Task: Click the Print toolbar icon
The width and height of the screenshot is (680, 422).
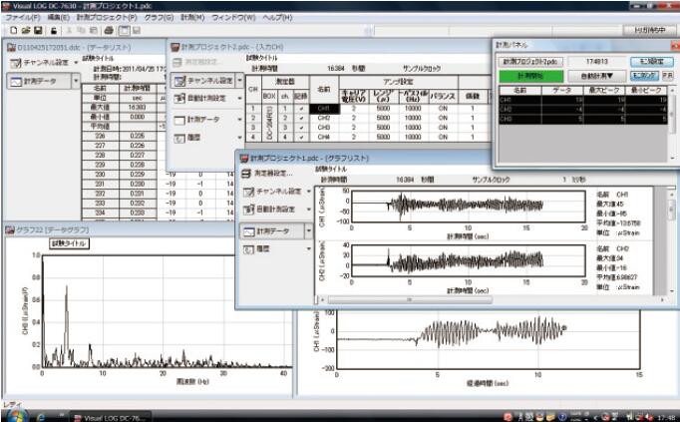Action: (108, 31)
